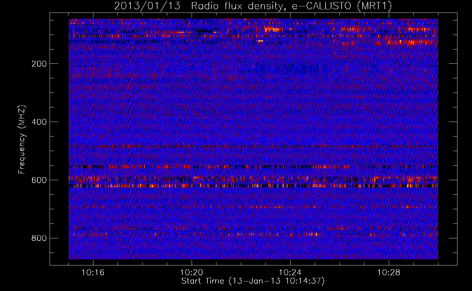Viewport: 472px width, 291px height.
Task: Select the 'Frequency (MHZ)' axis label
Action: [x=22, y=140]
